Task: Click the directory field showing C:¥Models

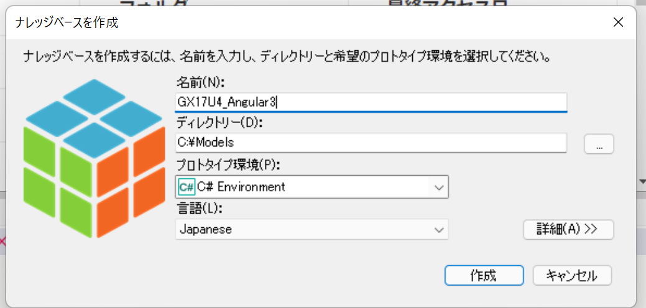Action: [371, 143]
